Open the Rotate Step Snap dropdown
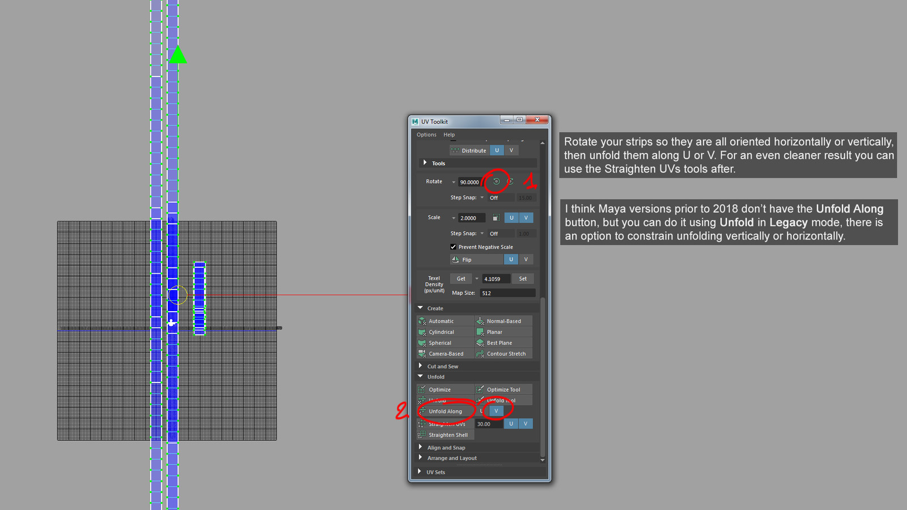The height and width of the screenshot is (510, 907). [482, 198]
